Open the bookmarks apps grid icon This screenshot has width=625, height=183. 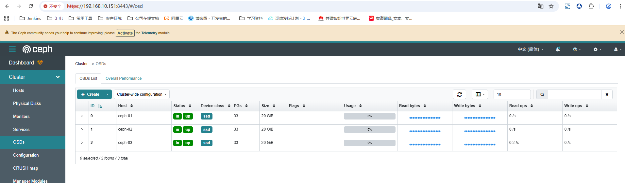pos(7,18)
